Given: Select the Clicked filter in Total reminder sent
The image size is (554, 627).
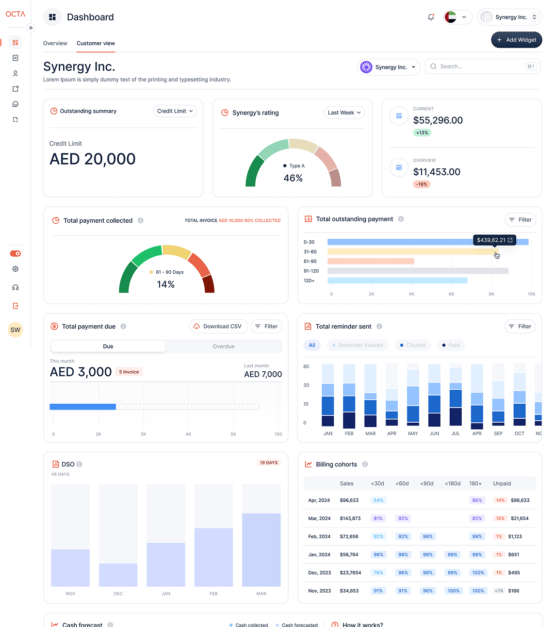Looking at the screenshot, I should (412, 345).
